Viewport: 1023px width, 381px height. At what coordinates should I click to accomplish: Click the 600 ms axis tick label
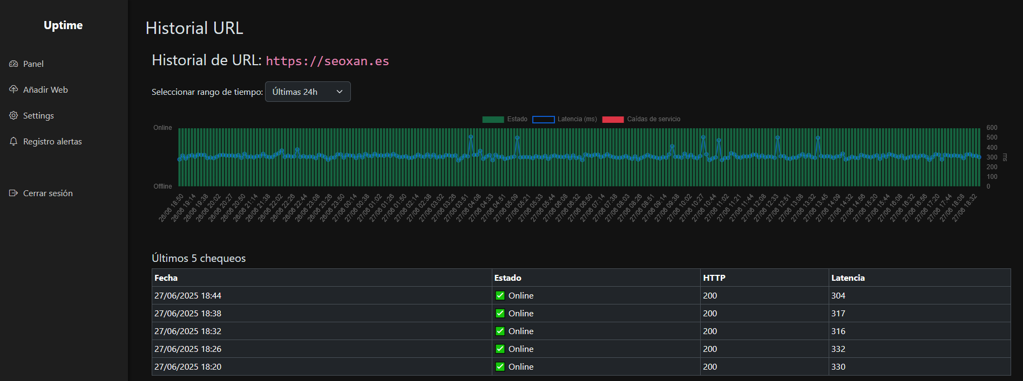pyautogui.click(x=992, y=128)
